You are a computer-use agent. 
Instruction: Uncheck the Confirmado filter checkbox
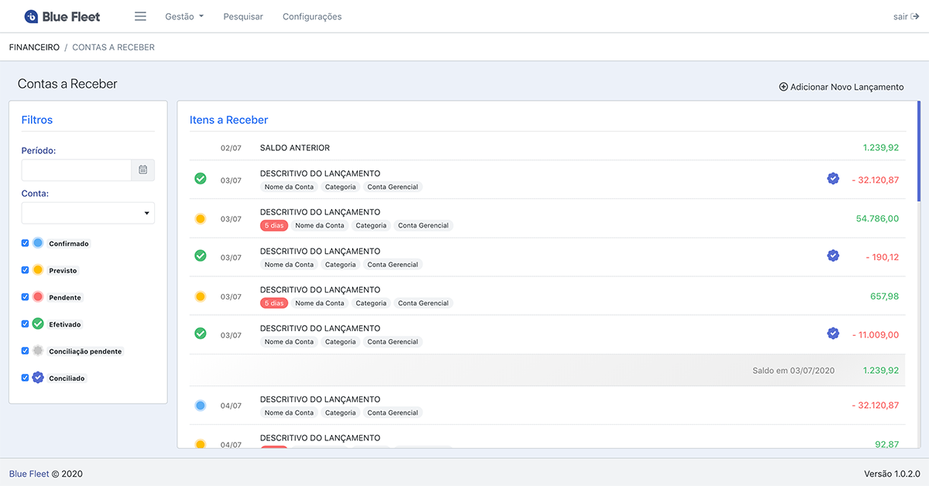click(x=26, y=243)
